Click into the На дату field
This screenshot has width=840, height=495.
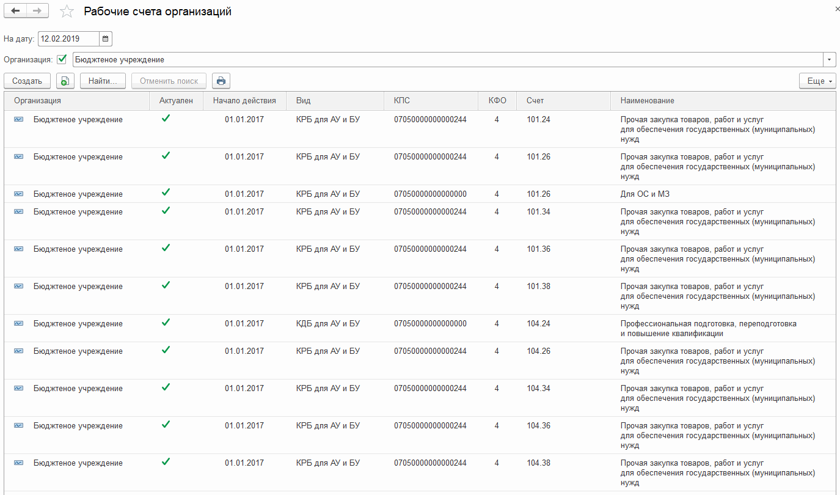[68, 39]
